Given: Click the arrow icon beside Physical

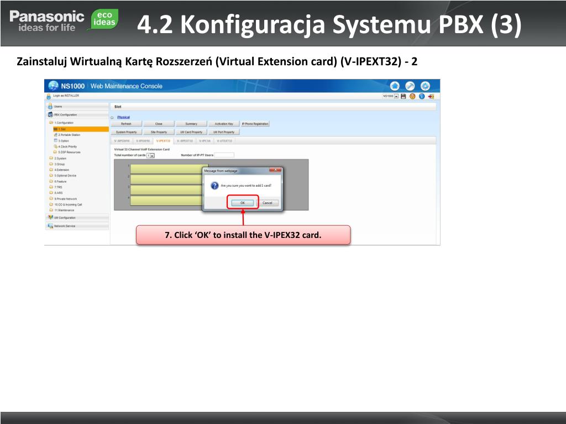Looking at the screenshot, I should click(112, 118).
